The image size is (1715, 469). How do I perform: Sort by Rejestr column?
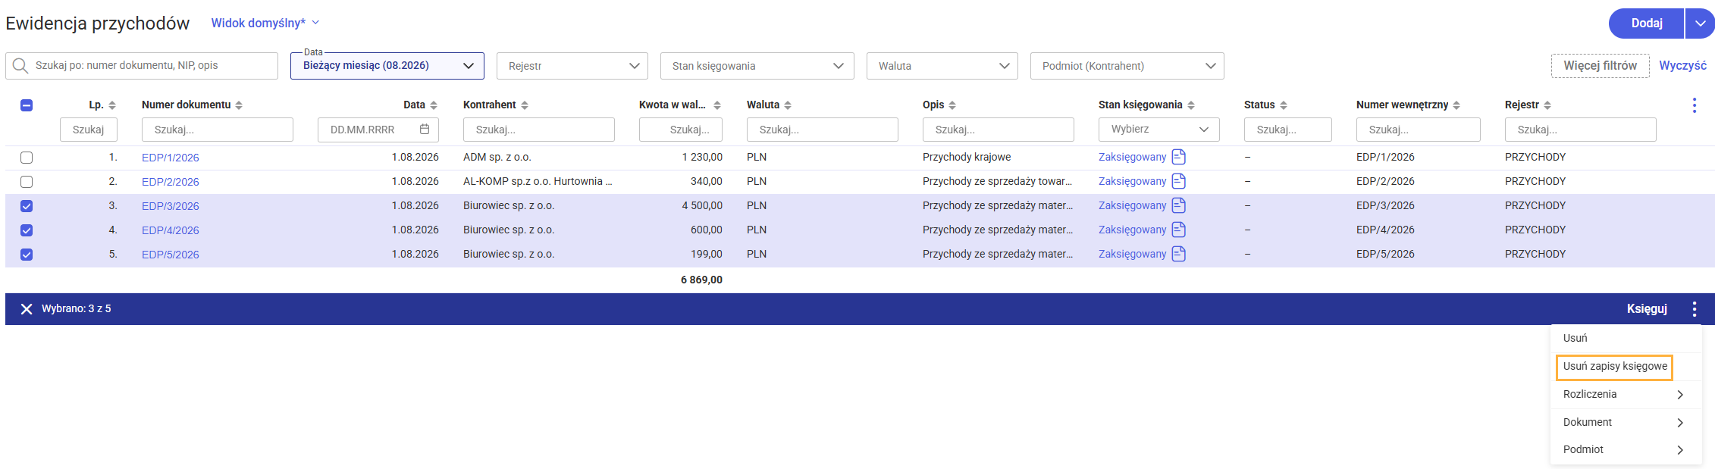(1547, 105)
